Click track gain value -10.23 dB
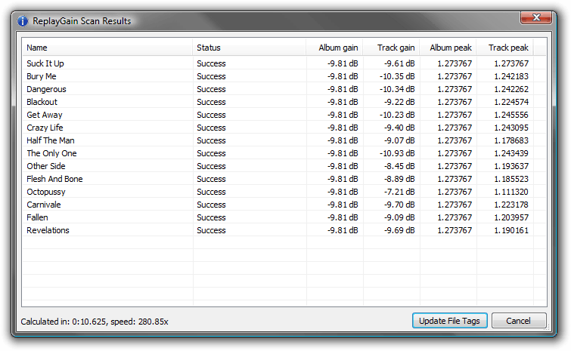571x351 pixels. [397, 115]
